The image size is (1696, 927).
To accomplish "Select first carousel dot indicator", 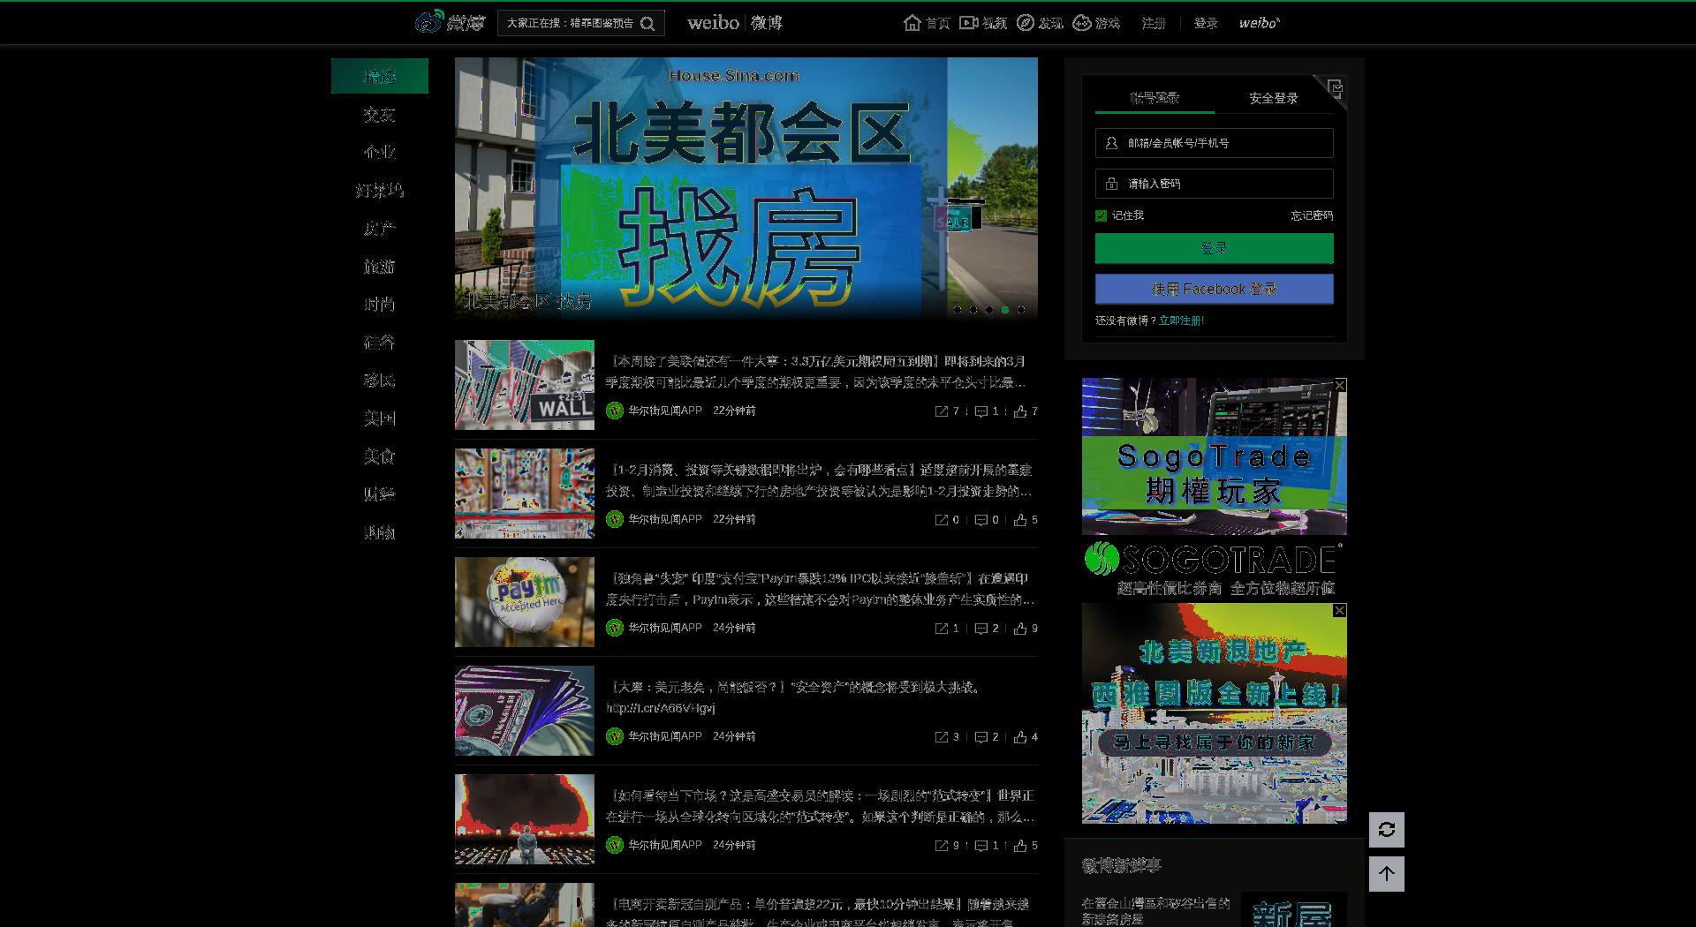I will coord(958,310).
